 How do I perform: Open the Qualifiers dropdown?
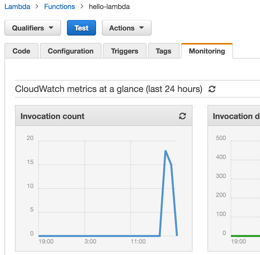(32, 28)
